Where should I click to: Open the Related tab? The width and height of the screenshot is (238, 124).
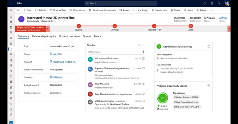coord(98,36)
